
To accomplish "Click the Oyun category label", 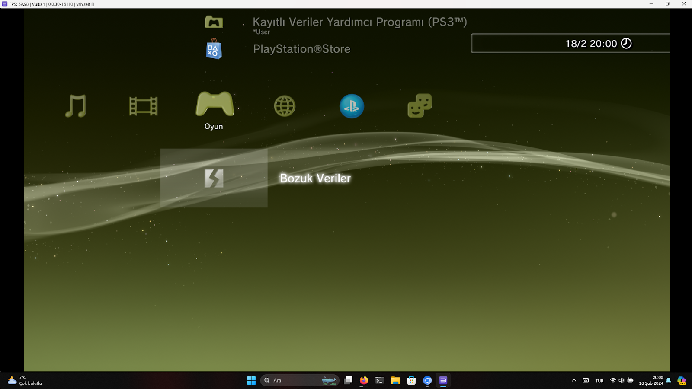I will tap(214, 126).
